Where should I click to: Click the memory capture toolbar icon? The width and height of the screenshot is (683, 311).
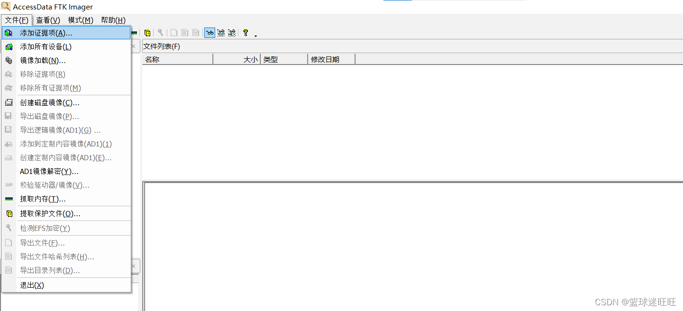[134, 33]
